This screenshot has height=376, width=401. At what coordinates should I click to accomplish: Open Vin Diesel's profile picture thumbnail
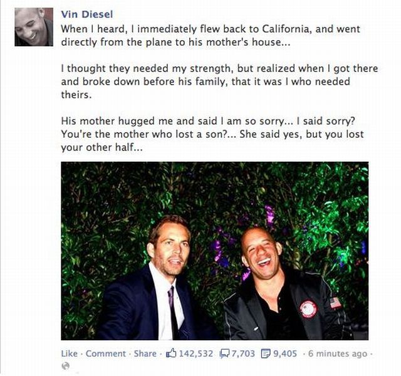(x=34, y=27)
